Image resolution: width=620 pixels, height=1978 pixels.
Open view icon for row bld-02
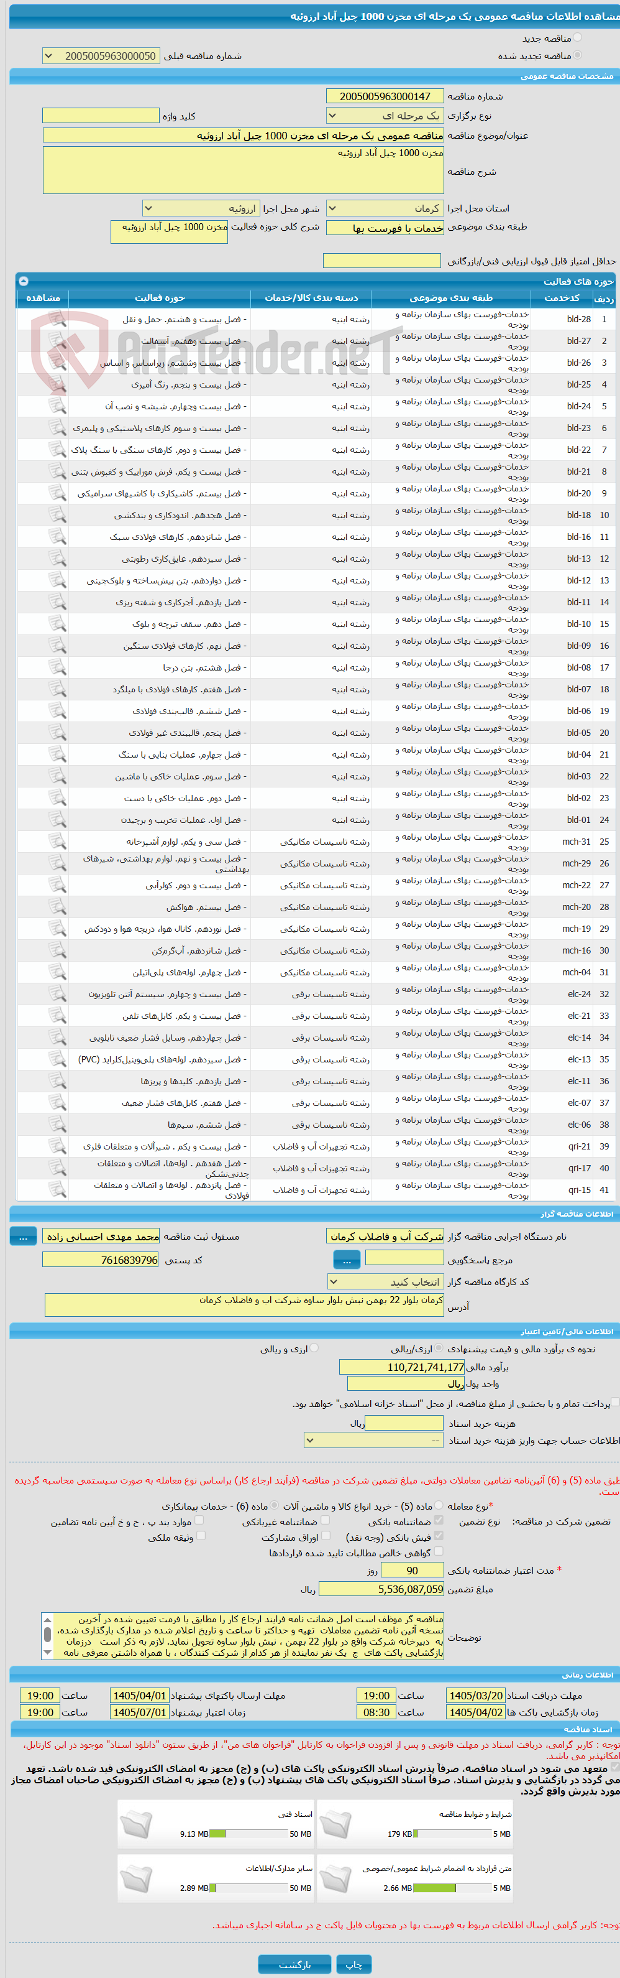coord(58,798)
